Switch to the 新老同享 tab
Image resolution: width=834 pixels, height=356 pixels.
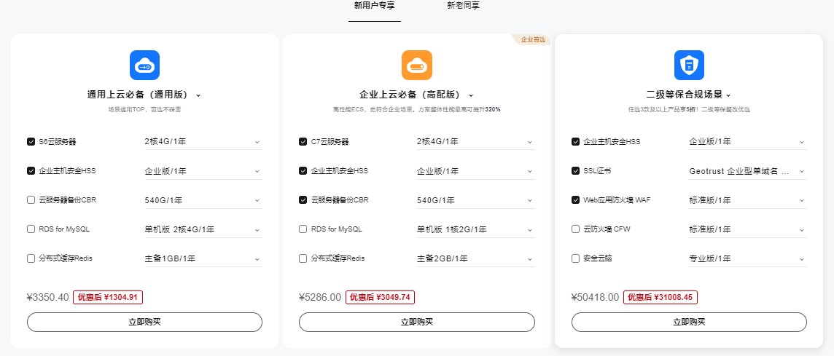[463, 6]
